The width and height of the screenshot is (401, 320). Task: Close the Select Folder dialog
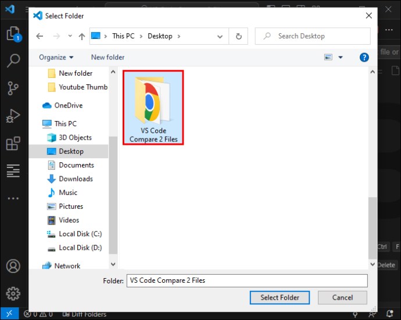coord(369,16)
